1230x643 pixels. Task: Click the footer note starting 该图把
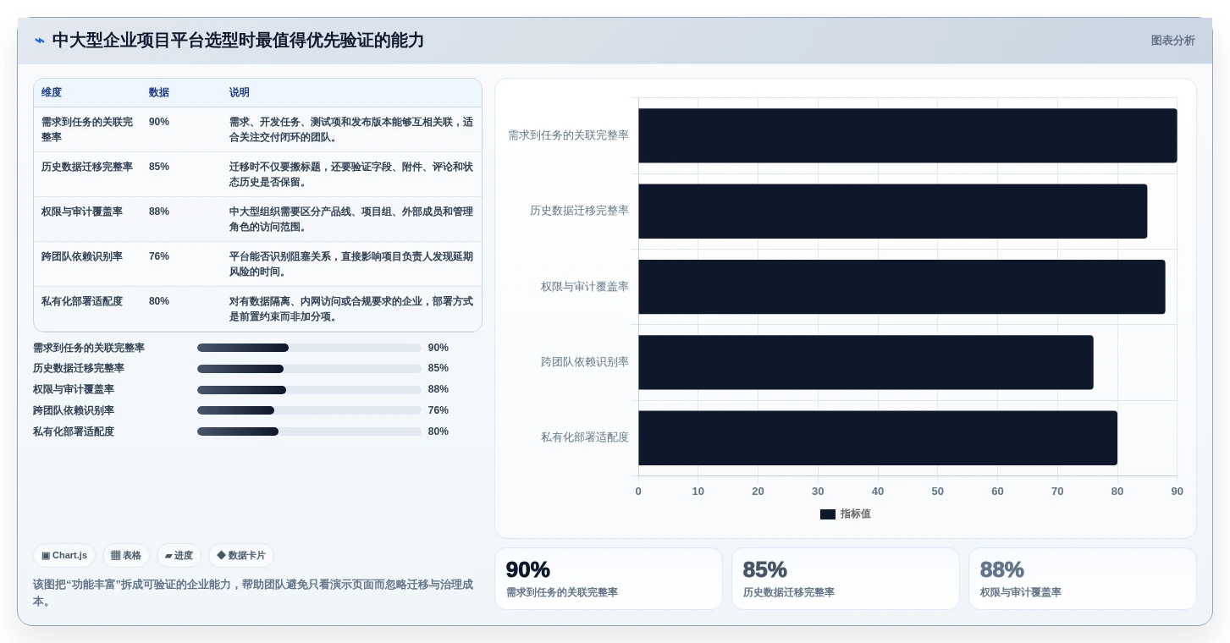click(x=253, y=592)
